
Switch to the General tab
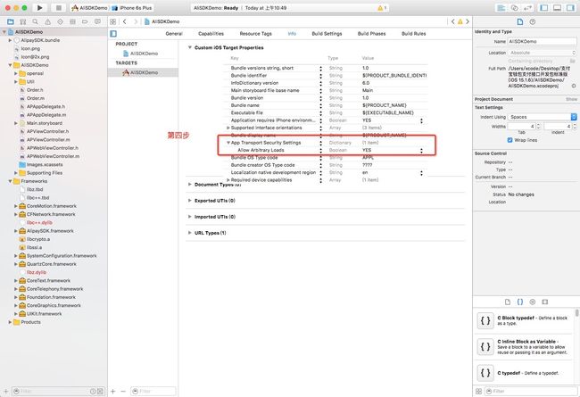174,34
